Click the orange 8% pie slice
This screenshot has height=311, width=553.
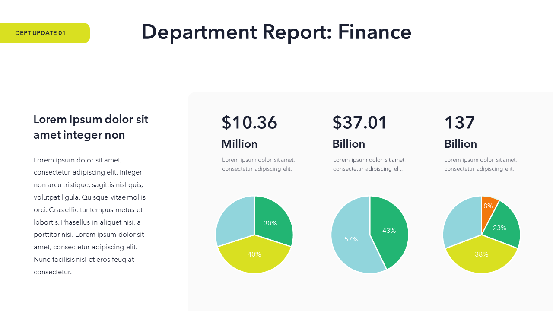pyautogui.click(x=489, y=206)
